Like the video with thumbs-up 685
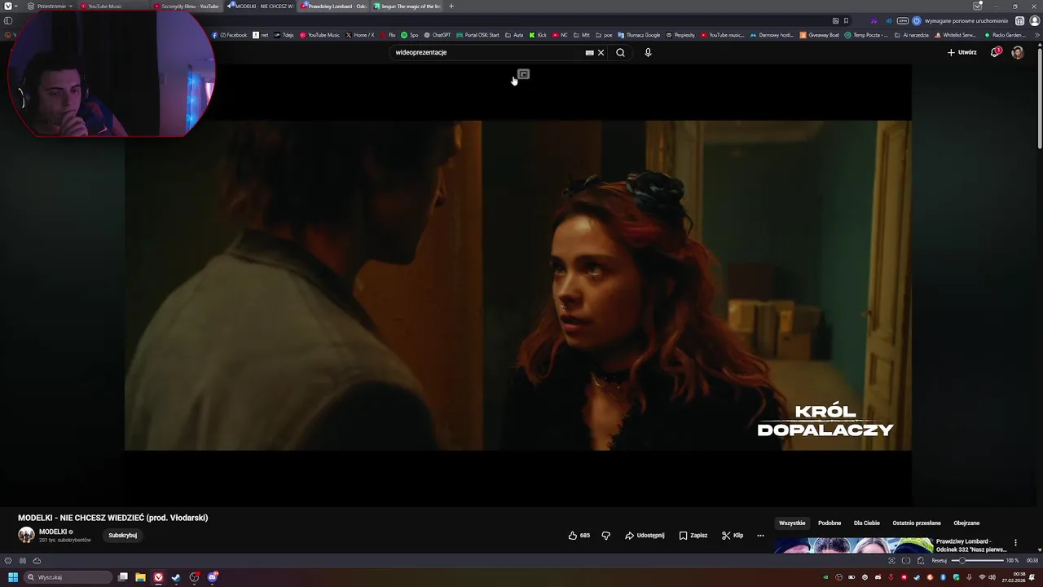 tap(579, 536)
